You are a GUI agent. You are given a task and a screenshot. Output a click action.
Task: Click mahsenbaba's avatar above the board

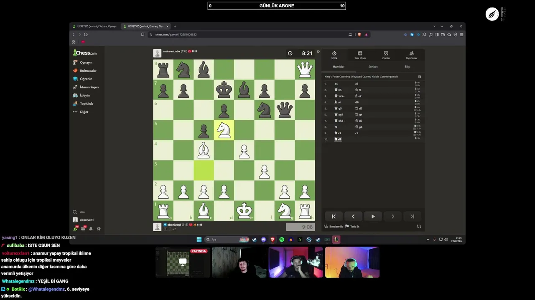tap(157, 53)
